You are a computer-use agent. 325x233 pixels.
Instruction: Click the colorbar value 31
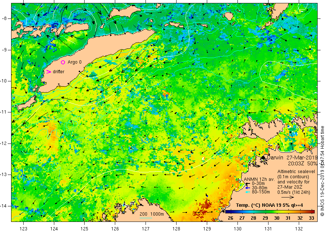288,218
